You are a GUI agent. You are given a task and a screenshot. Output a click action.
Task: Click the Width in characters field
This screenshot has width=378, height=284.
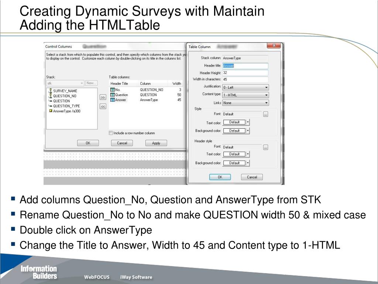pyautogui.click(x=245, y=80)
